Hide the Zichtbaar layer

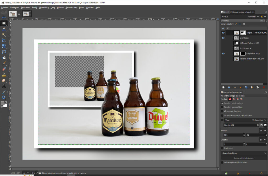click(x=223, y=38)
